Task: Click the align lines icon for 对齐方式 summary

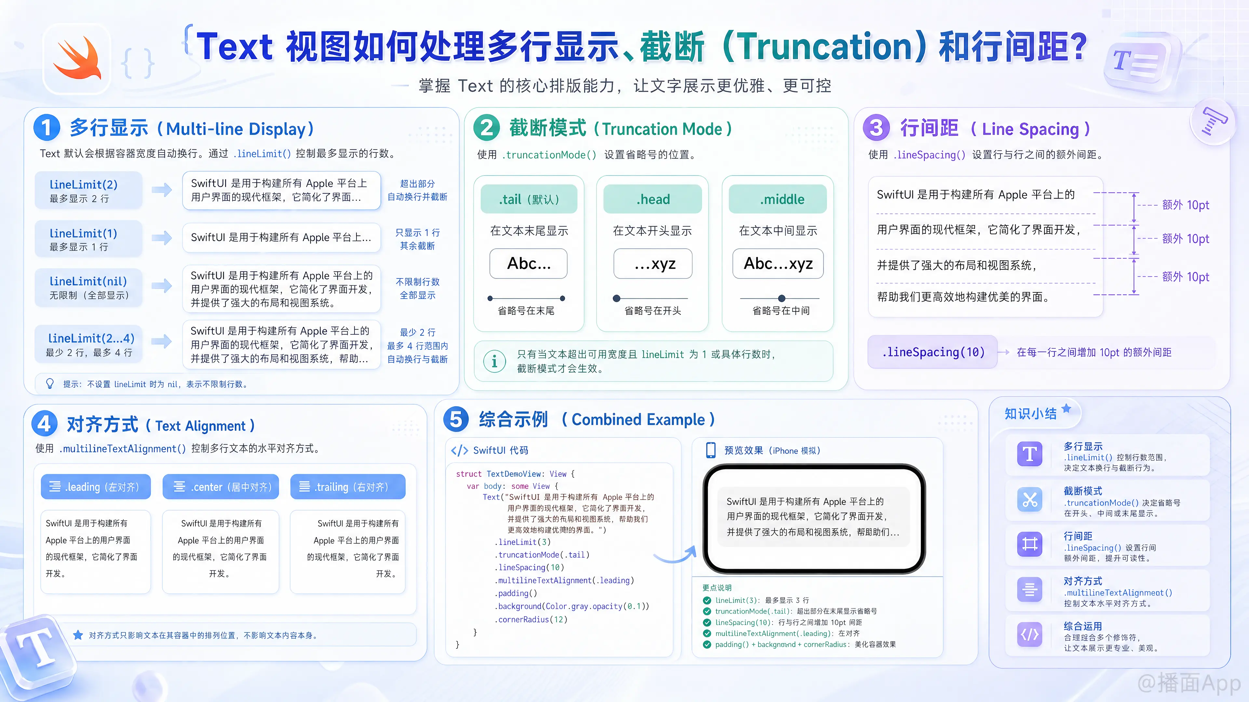Action: click(x=1030, y=589)
